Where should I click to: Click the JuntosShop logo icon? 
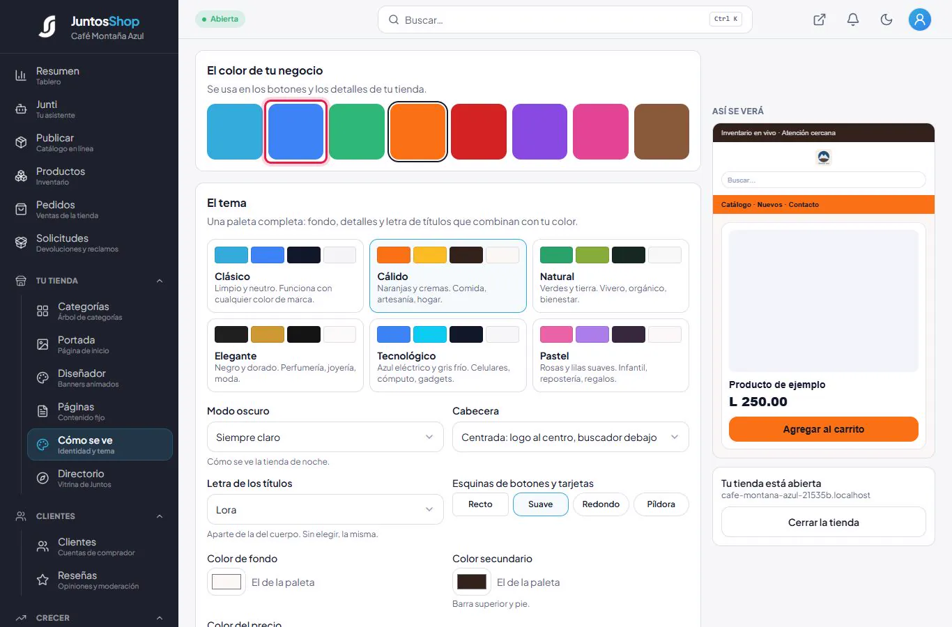tap(47, 26)
